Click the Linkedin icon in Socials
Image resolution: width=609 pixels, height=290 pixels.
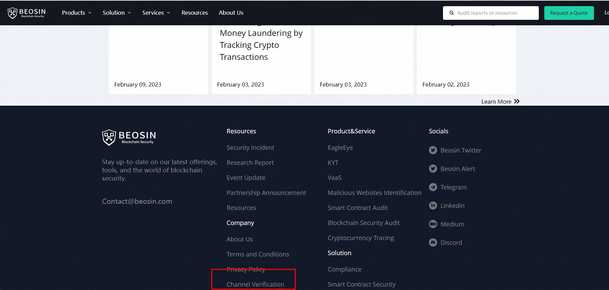point(433,206)
